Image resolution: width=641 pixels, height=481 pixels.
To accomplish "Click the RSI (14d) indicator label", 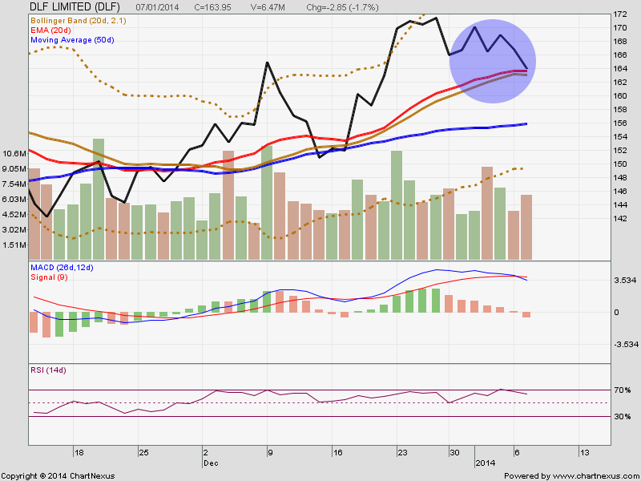I will [x=48, y=370].
